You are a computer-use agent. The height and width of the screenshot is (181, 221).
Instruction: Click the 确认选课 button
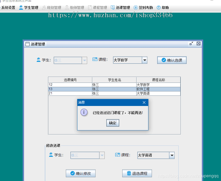click(x=172, y=60)
